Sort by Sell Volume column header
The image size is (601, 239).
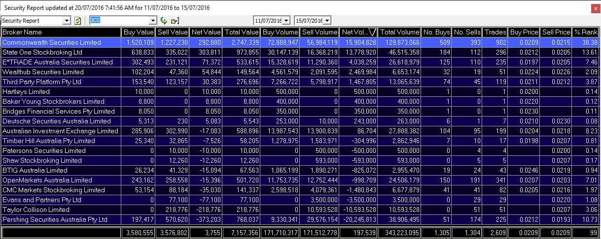[319, 32]
